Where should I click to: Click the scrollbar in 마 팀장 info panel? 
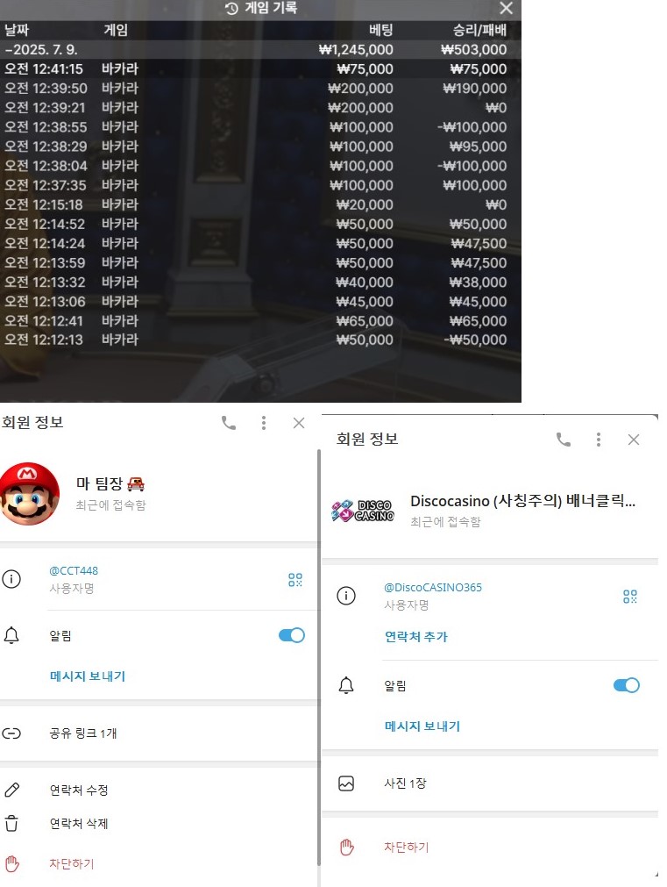(x=319, y=656)
